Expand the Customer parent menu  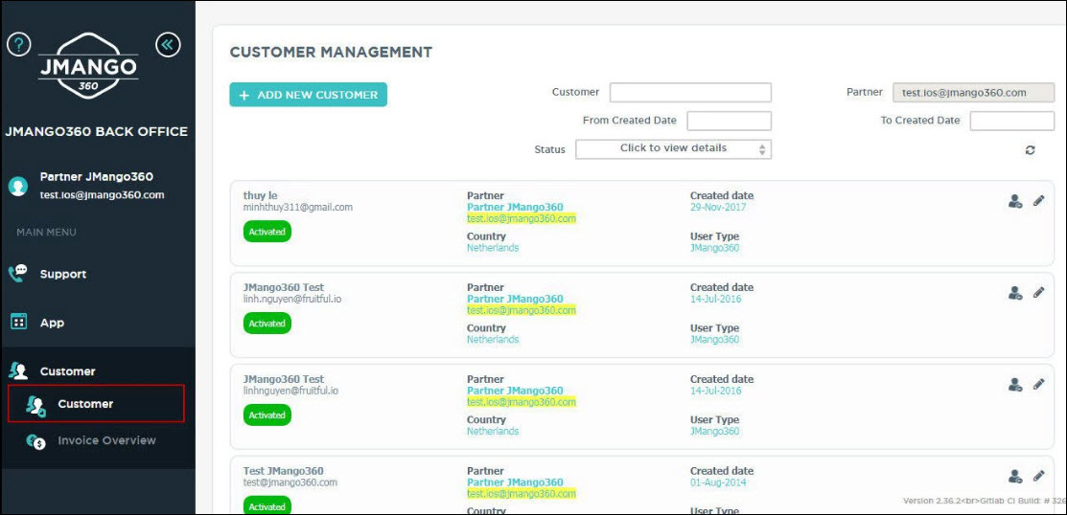click(67, 371)
